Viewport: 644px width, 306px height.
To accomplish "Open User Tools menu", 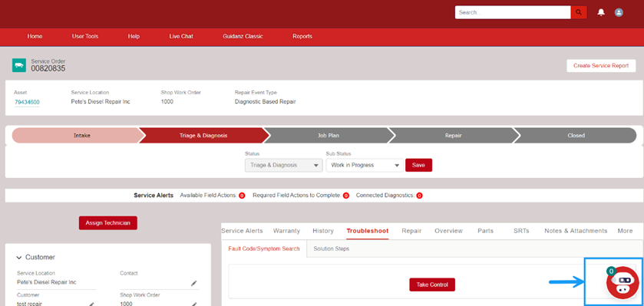I will pos(85,37).
